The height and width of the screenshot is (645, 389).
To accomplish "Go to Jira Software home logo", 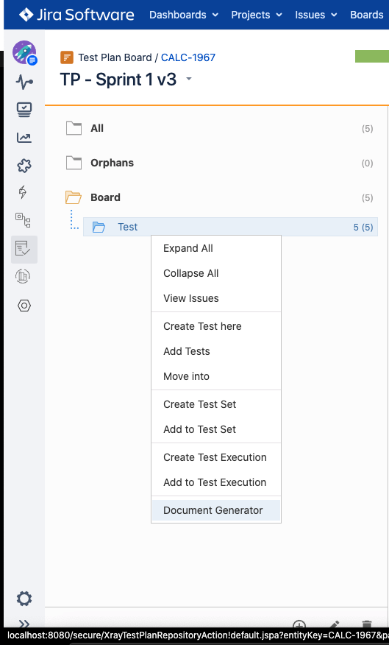I will 76,15.
